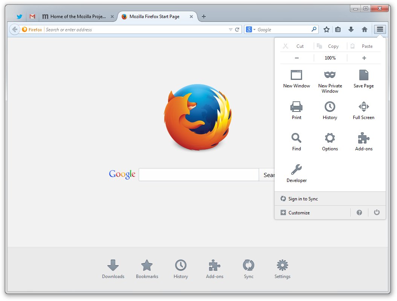
Task: Open the Downloads panel in the toolbar
Action: (351, 29)
